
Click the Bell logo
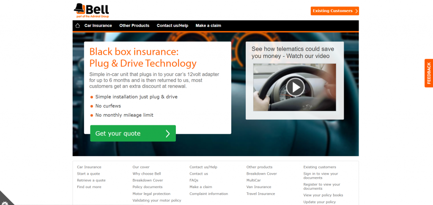[91, 11]
